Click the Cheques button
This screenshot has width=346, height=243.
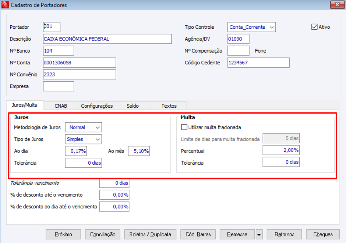323,234
